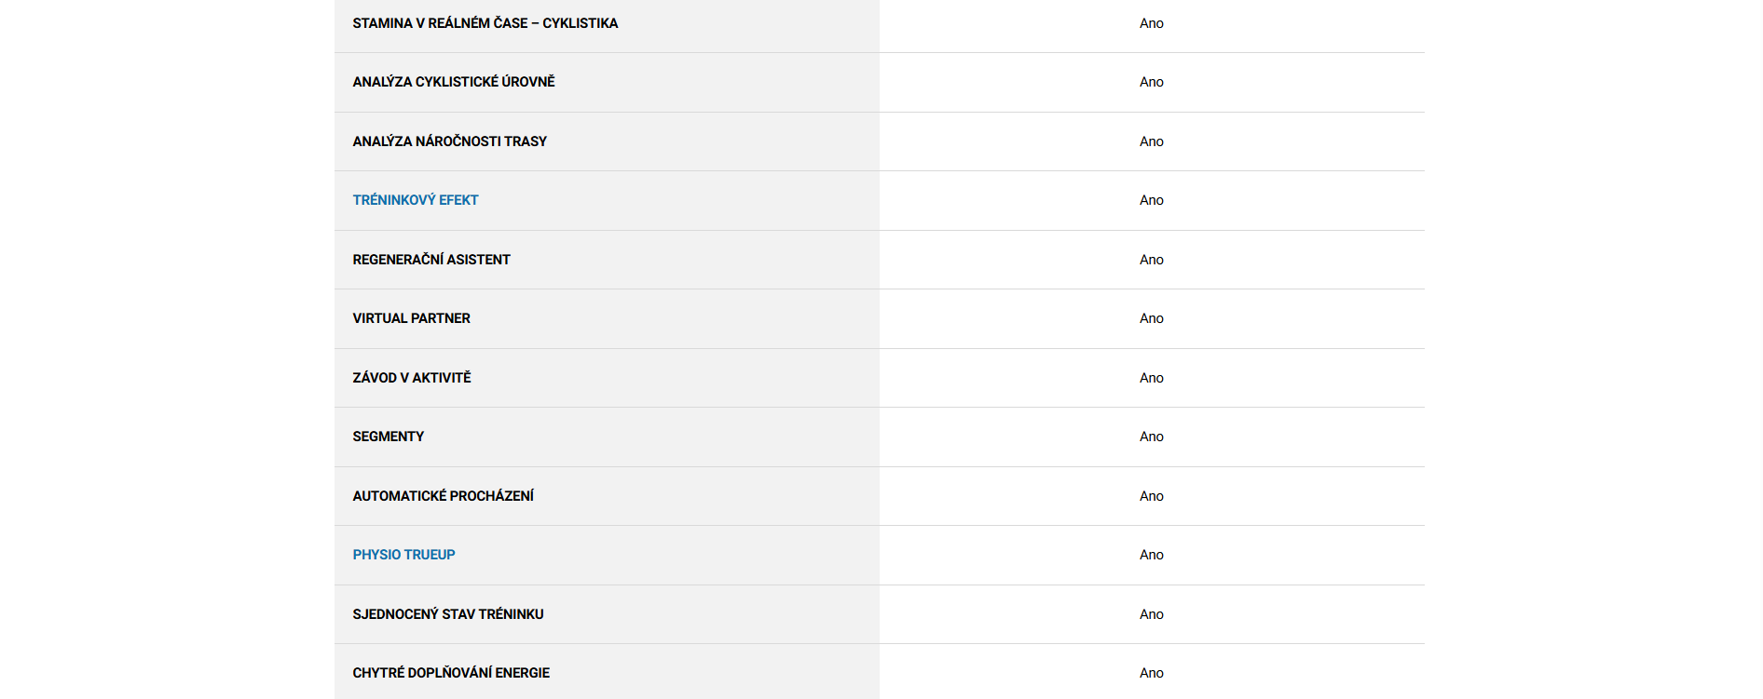Screen dimensions: 1763x699
Task: Select the Ano value for Regenerační asistent
Action: [1151, 260]
